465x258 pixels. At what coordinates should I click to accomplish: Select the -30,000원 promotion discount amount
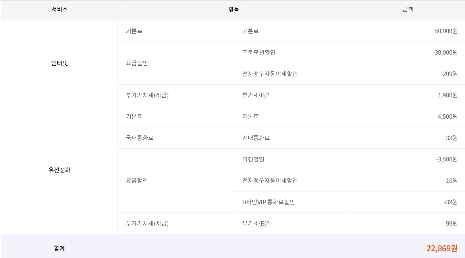(x=445, y=53)
